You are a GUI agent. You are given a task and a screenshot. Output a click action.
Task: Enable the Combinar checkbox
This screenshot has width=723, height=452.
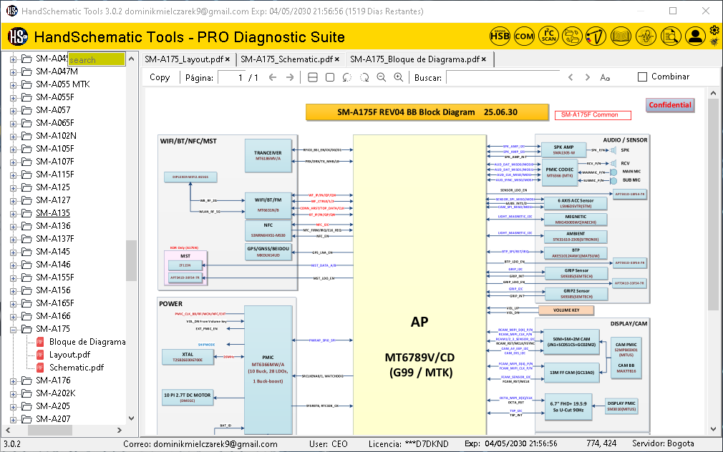point(642,77)
